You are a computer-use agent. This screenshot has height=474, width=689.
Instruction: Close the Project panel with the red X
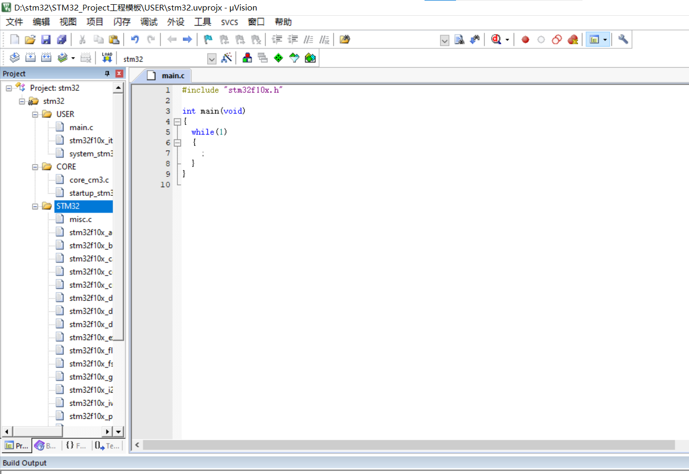point(119,73)
